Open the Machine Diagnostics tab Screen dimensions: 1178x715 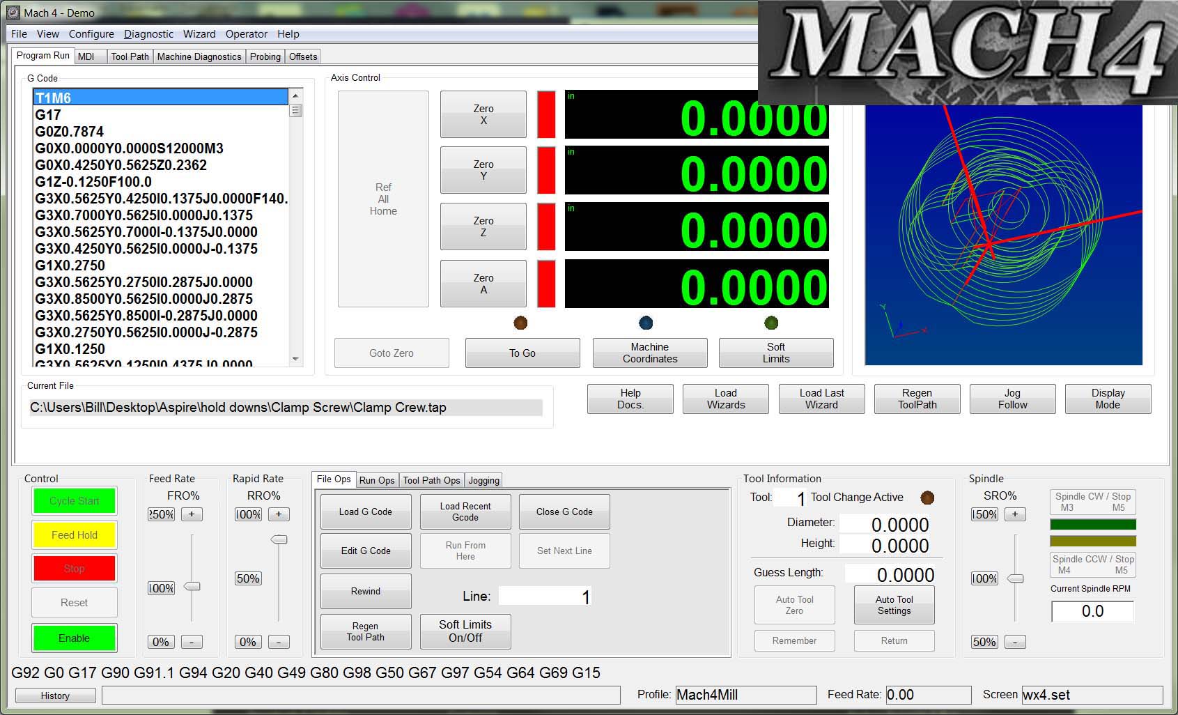click(x=199, y=56)
